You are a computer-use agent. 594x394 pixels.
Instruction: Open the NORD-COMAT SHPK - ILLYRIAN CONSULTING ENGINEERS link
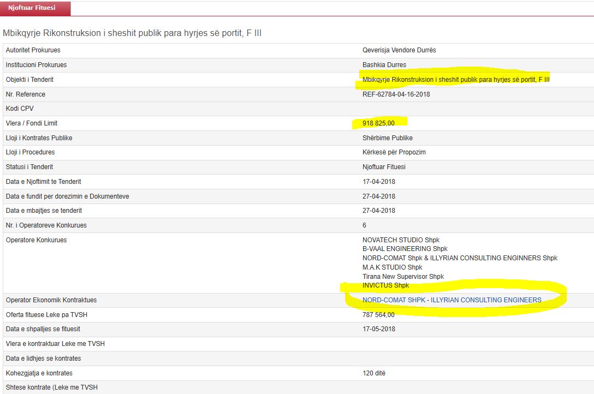tap(452, 300)
